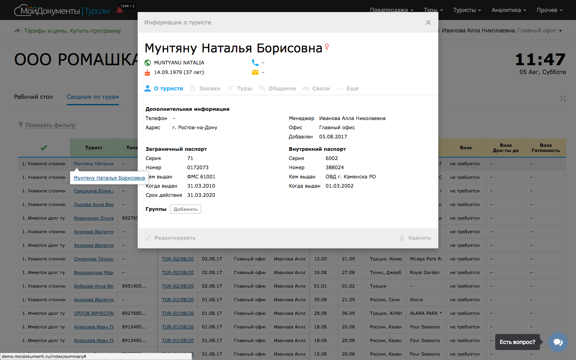
Task: Switch to the Заявки tab
Action: [x=206, y=88]
